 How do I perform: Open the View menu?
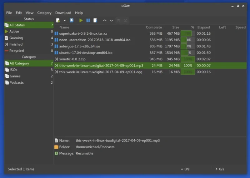29,13
